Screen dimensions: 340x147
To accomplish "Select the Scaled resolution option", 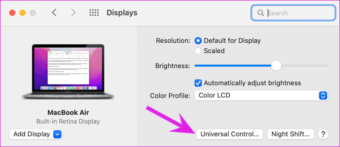I will point(198,51).
